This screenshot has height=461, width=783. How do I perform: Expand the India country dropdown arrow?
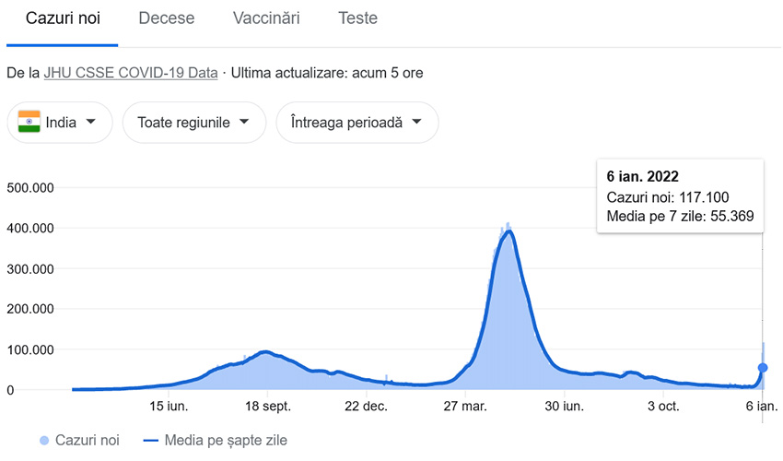90,122
